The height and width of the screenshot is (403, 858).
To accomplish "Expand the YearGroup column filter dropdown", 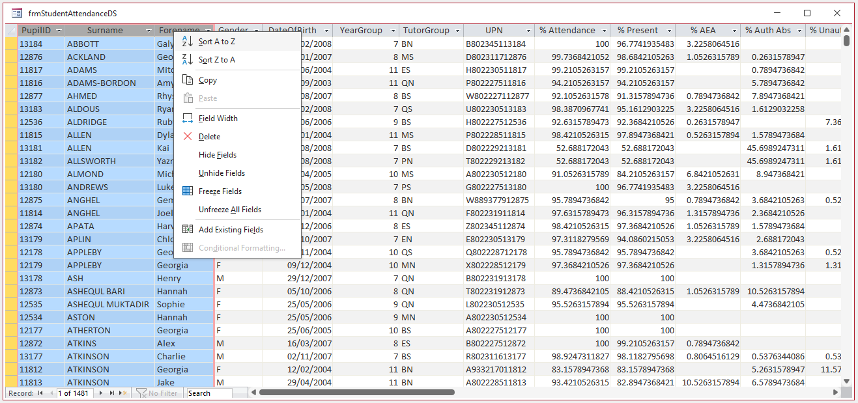I will (x=393, y=31).
